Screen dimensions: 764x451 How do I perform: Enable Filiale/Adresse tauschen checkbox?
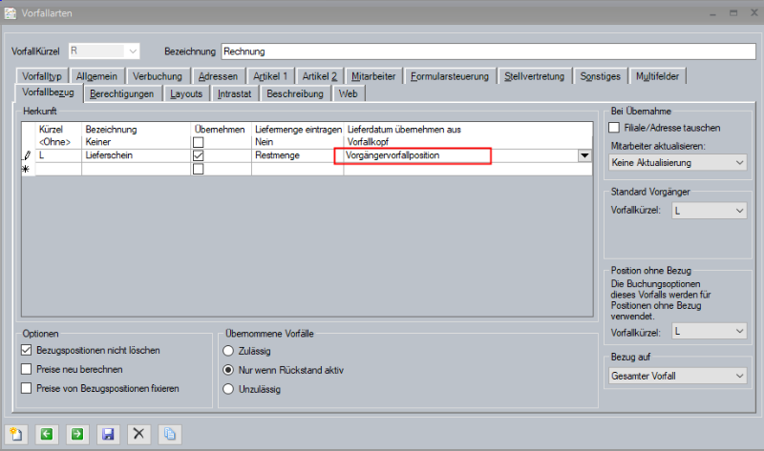coord(614,128)
